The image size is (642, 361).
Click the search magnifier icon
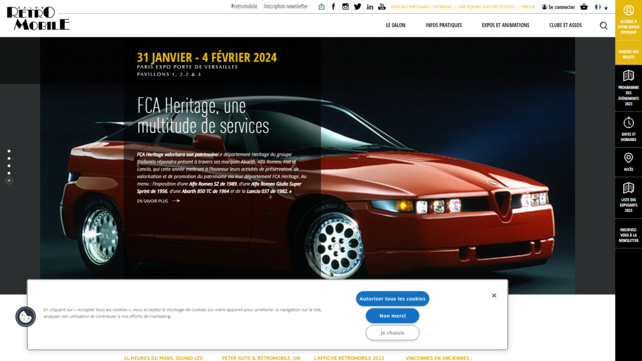(604, 25)
